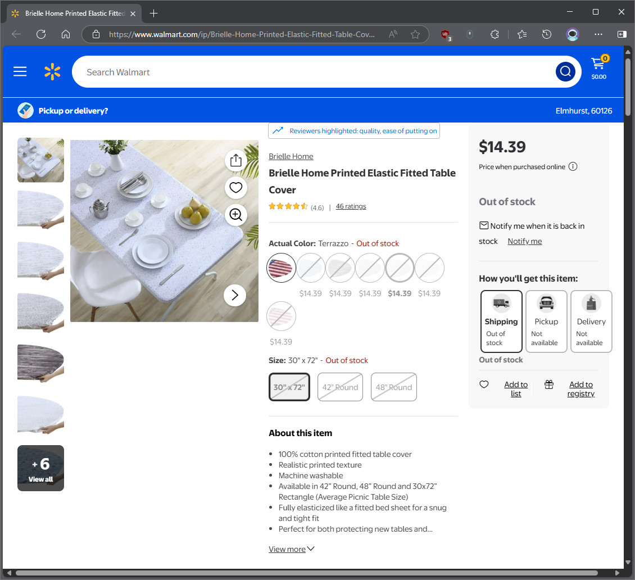
Task: Click the read aloud icon in address bar
Action: (393, 34)
